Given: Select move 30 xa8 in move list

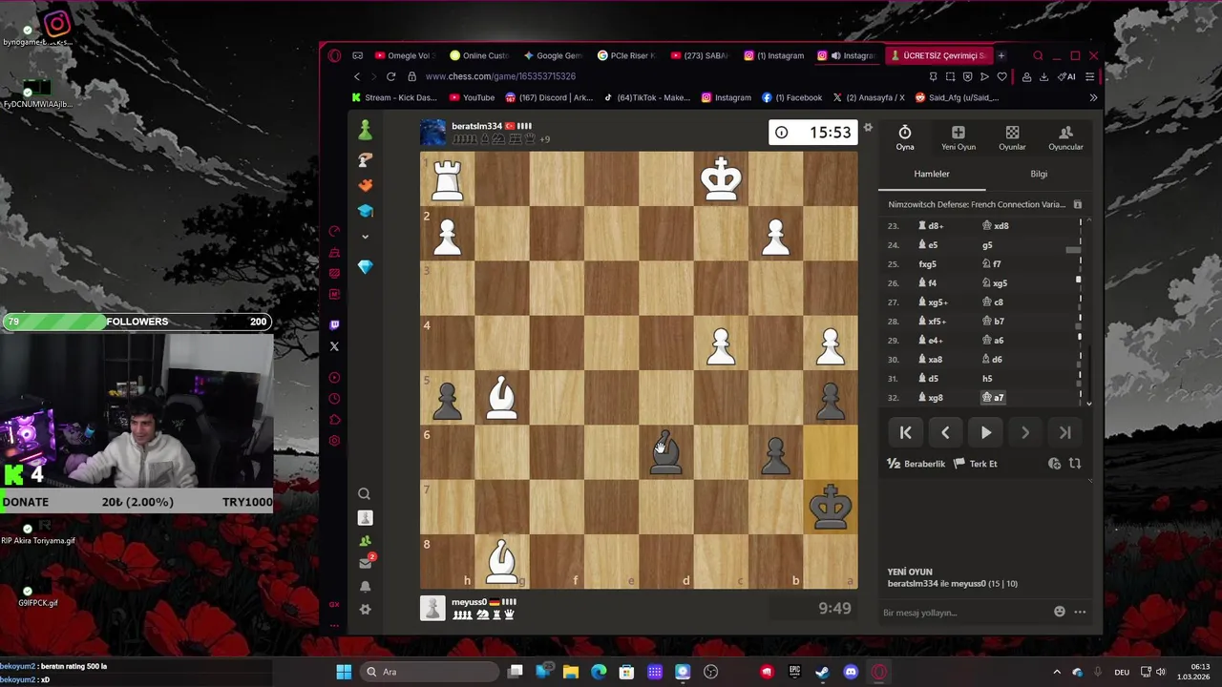Looking at the screenshot, I should (930, 360).
